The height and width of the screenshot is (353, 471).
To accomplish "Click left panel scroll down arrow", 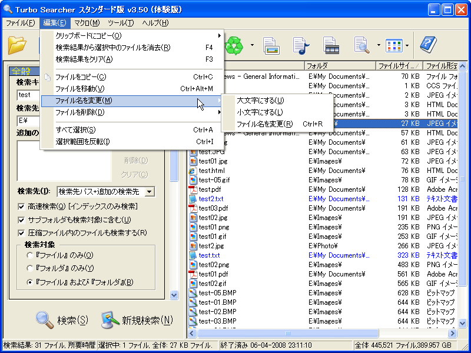I will pos(174,295).
